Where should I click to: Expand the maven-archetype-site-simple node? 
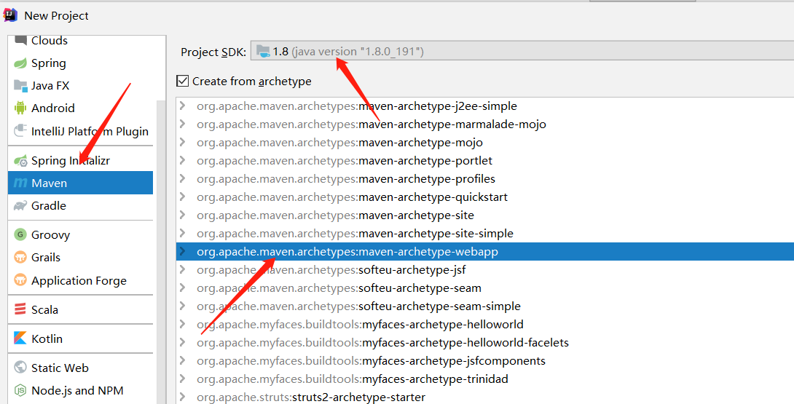(183, 234)
